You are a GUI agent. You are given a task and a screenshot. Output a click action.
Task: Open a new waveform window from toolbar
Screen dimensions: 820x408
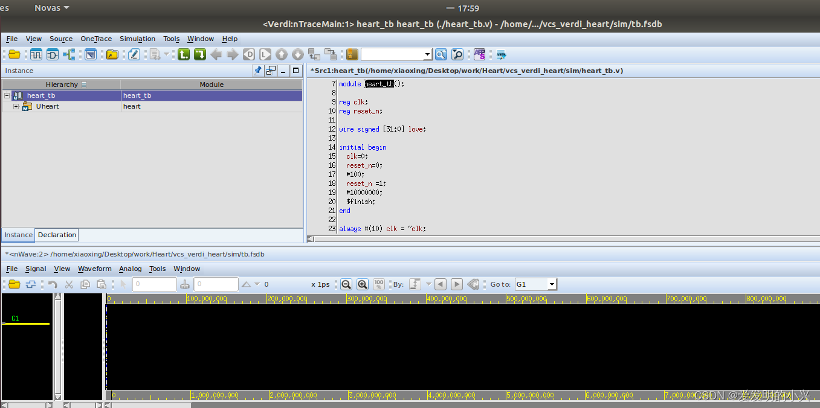(x=36, y=55)
